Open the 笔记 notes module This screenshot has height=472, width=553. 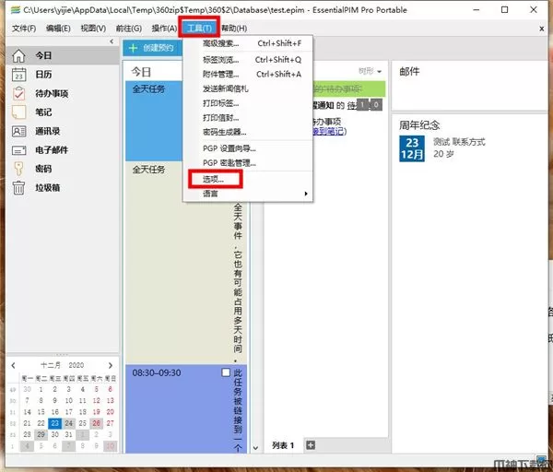click(x=42, y=112)
